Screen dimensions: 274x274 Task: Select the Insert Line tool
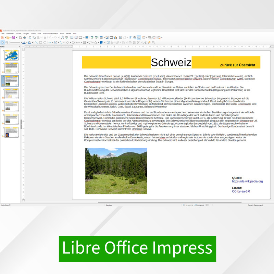pos(36,42)
